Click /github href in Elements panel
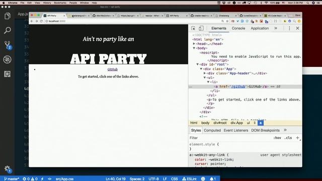Screen dimensions: 322x181 [x=238, y=86]
